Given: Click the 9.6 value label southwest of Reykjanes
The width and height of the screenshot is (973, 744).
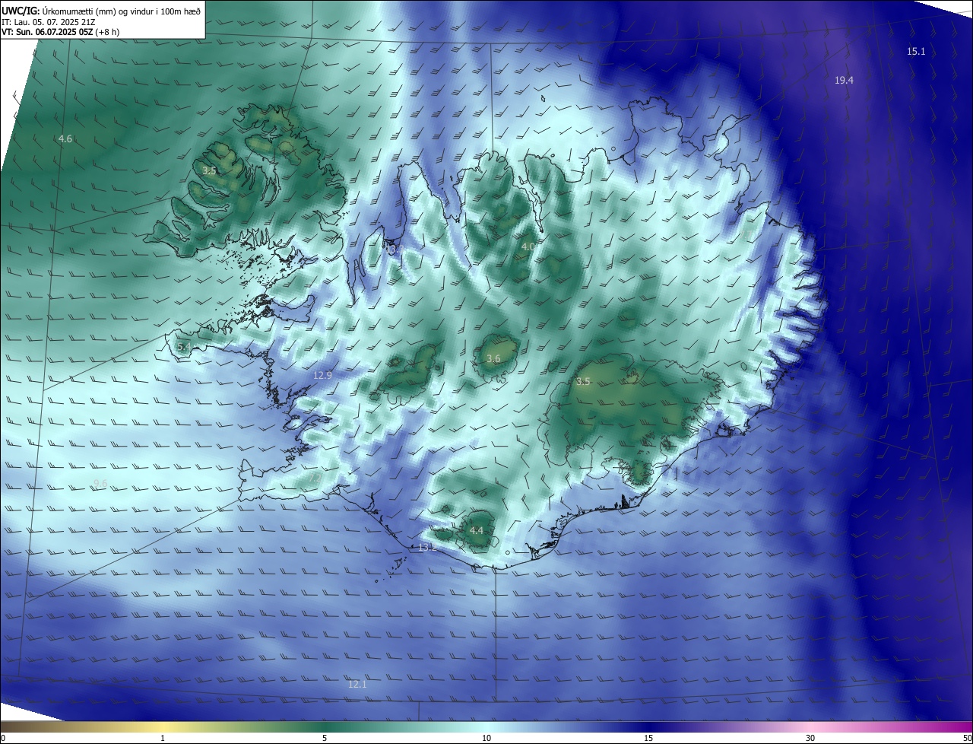Looking at the screenshot, I should [100, 483].
